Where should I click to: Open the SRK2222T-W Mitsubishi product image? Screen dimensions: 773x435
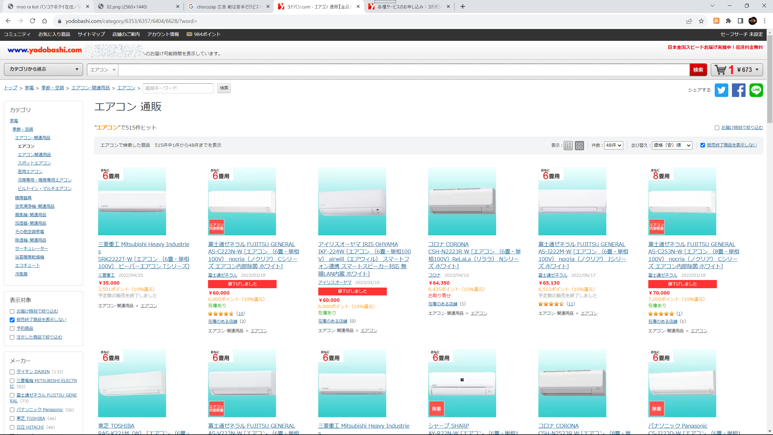132,201
